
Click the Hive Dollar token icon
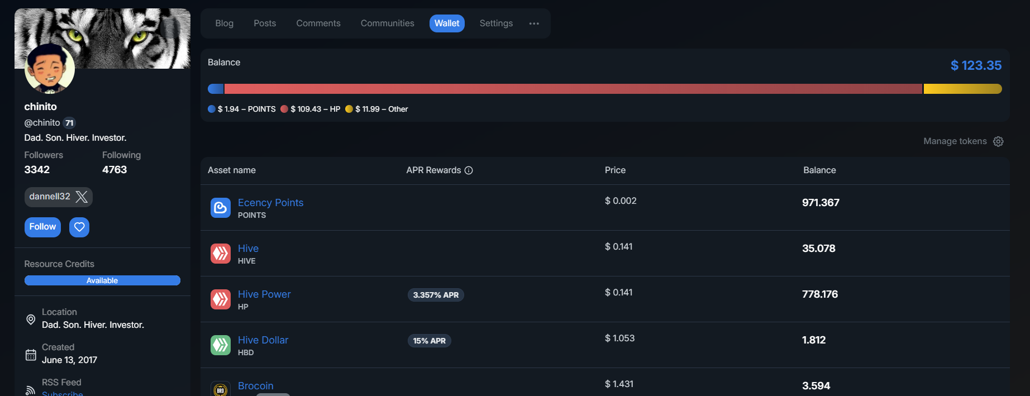220,345
